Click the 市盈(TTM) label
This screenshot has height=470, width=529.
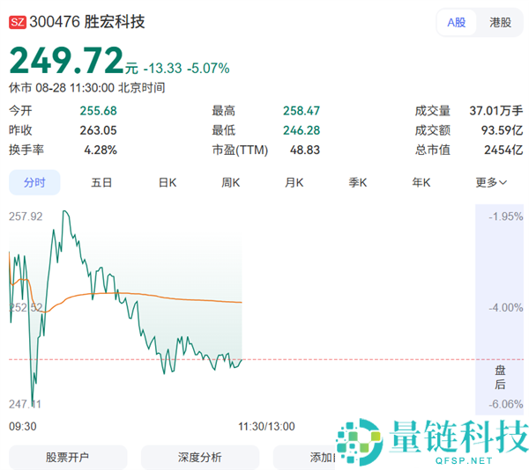(240, 150)
